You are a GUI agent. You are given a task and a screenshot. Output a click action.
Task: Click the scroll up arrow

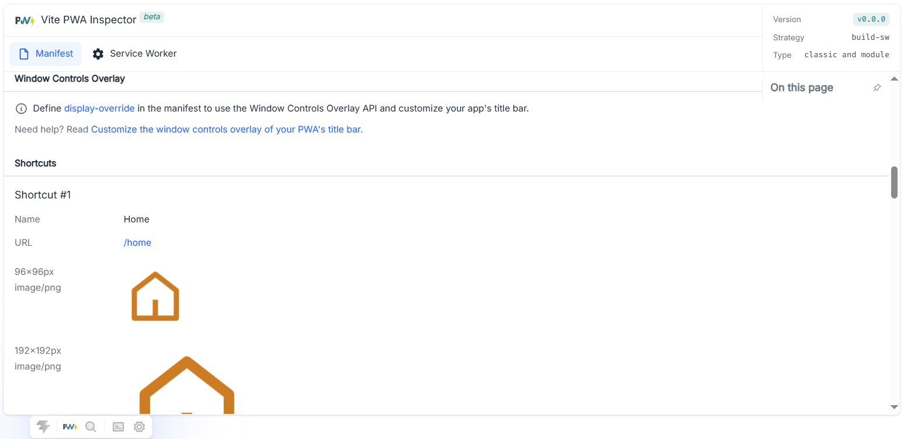pos(894,78)
